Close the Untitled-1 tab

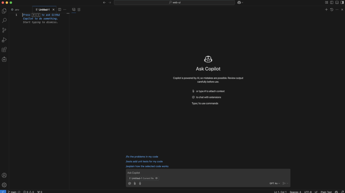click(x=54, y=10)
